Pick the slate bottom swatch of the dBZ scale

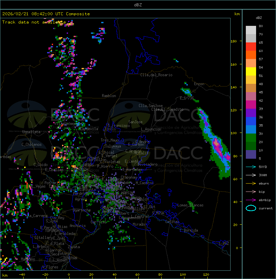click(x=251, y=154)
